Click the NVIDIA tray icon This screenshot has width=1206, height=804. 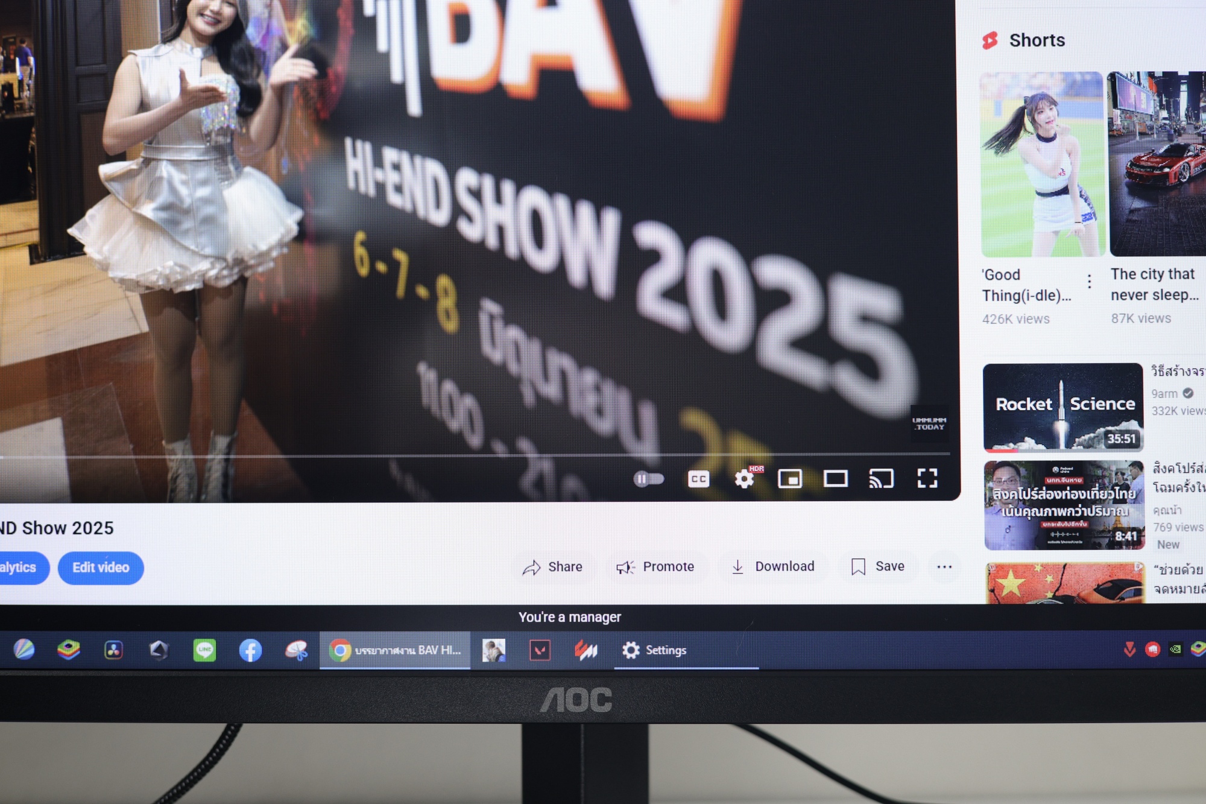coord(1175,649)
